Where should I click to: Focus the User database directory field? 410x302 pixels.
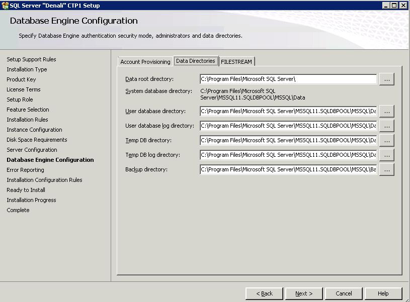[288, 111]
